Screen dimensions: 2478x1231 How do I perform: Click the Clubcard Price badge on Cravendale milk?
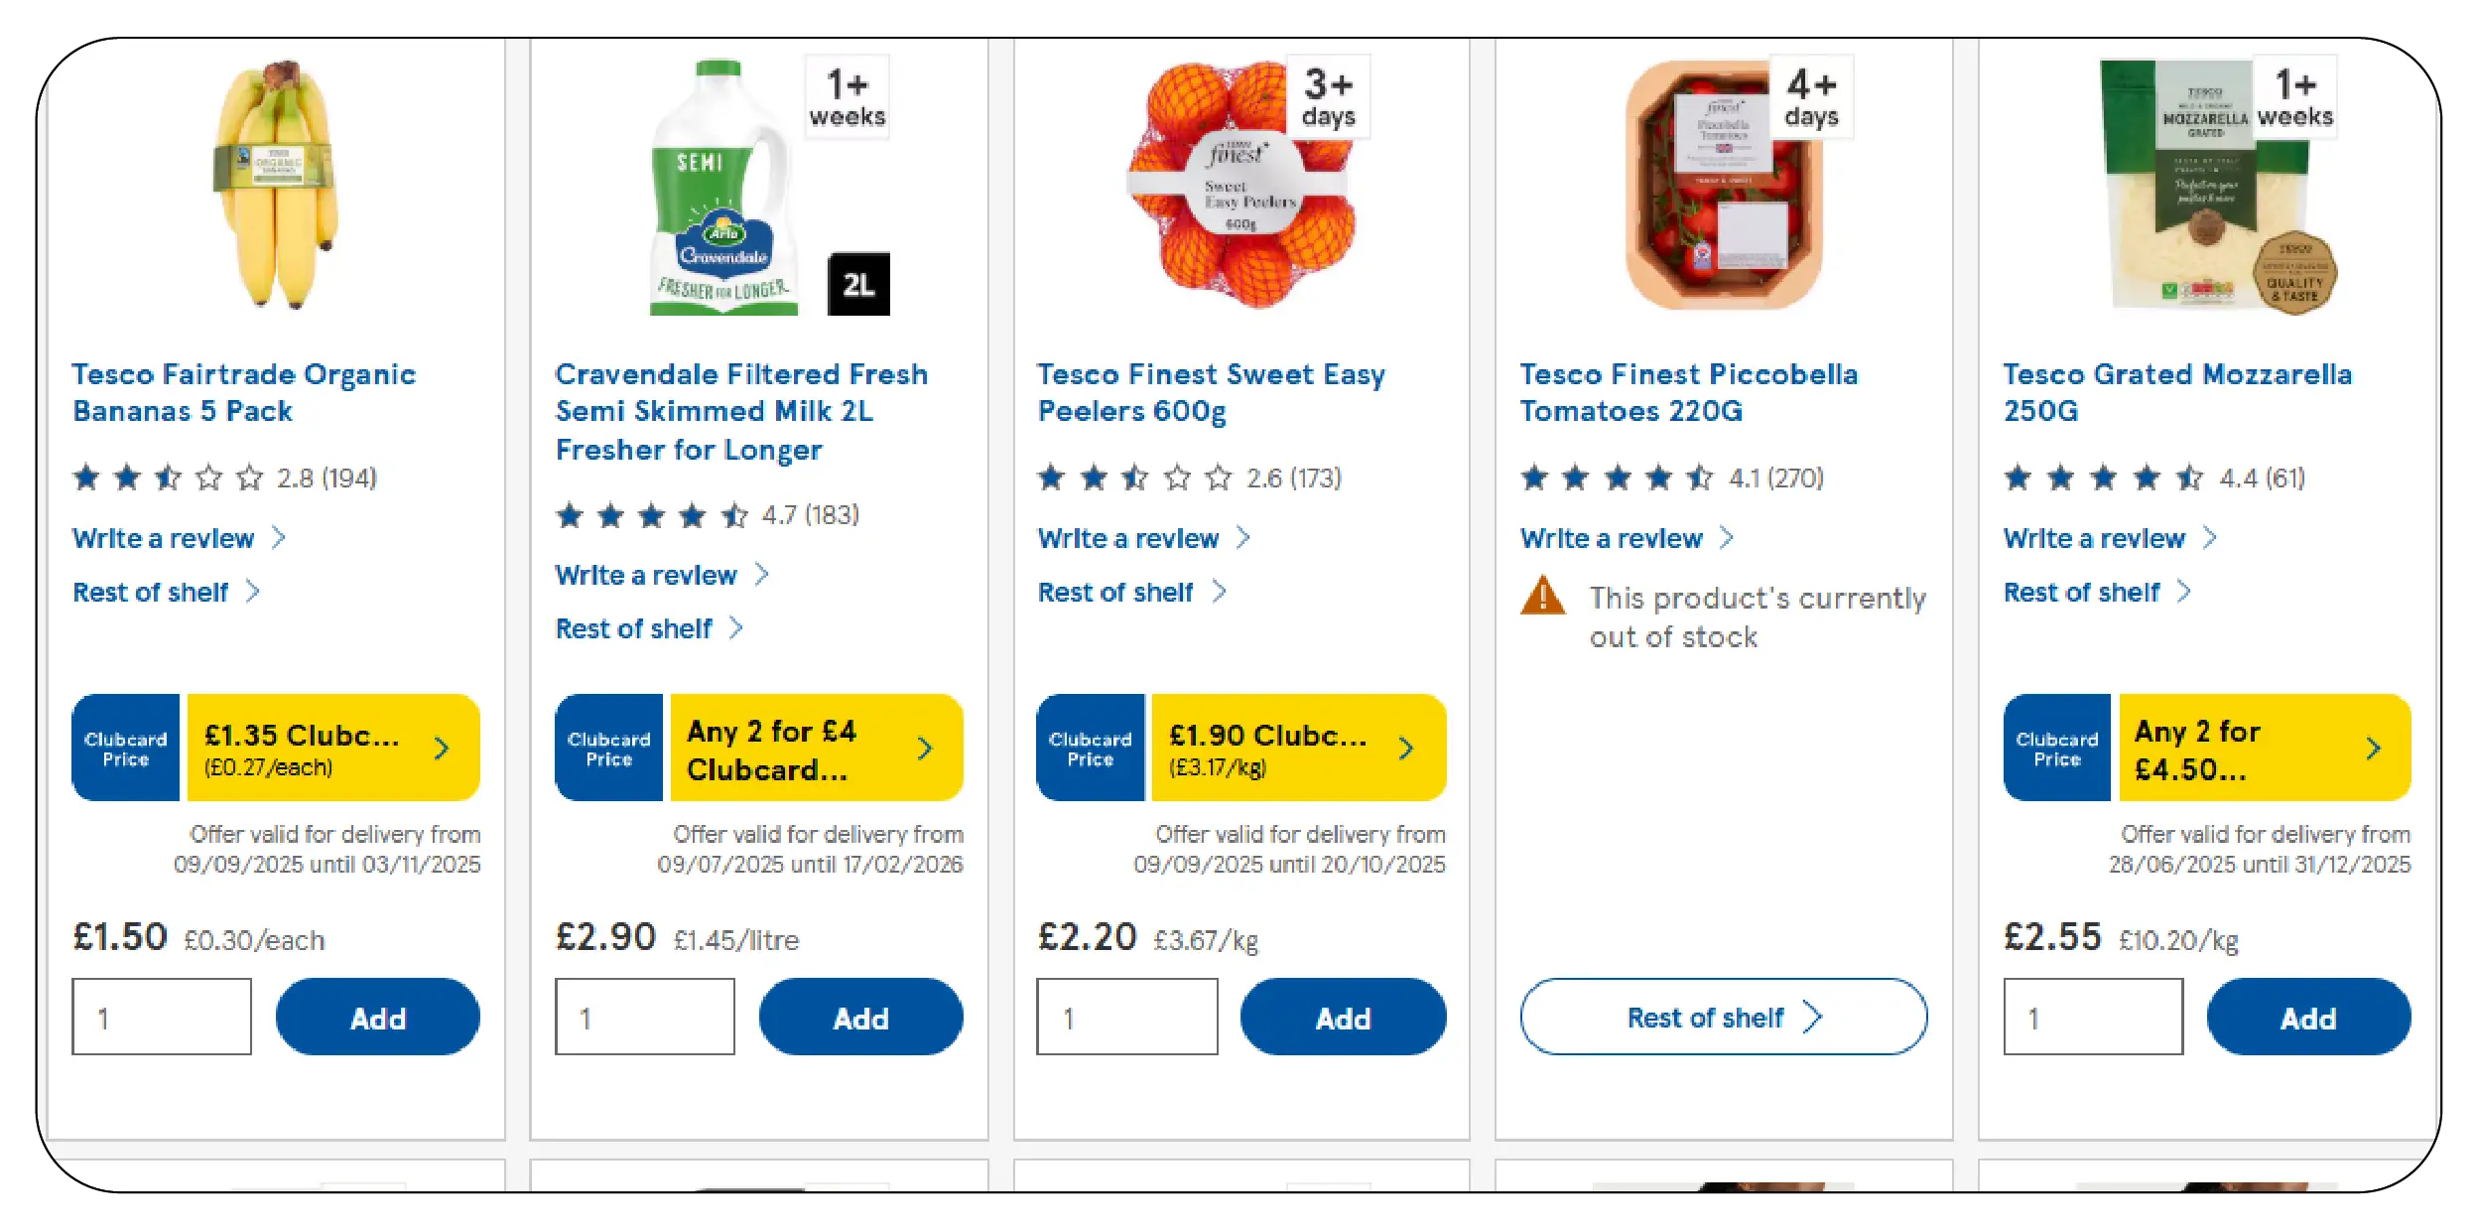[607, 747]
